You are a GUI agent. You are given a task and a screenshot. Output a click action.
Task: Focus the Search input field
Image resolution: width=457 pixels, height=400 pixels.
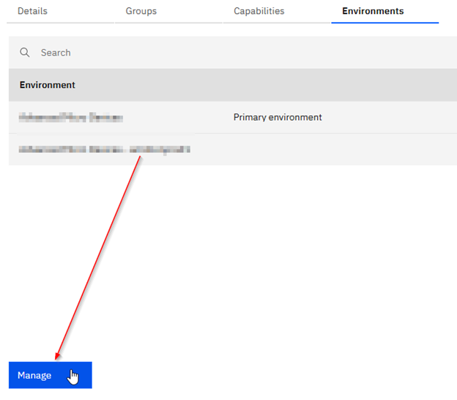220,53
